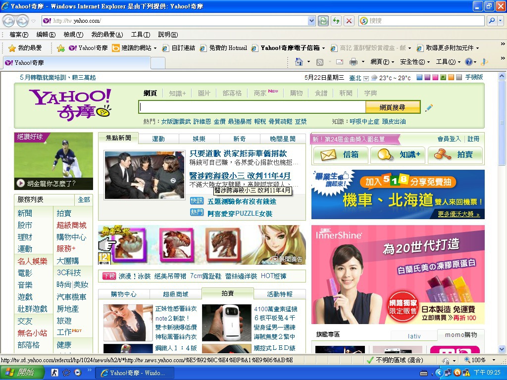This screenshot has height=380, width=507.
Task: Open Favorites with the yellow star icon
Action: click(x=12, y=48)
